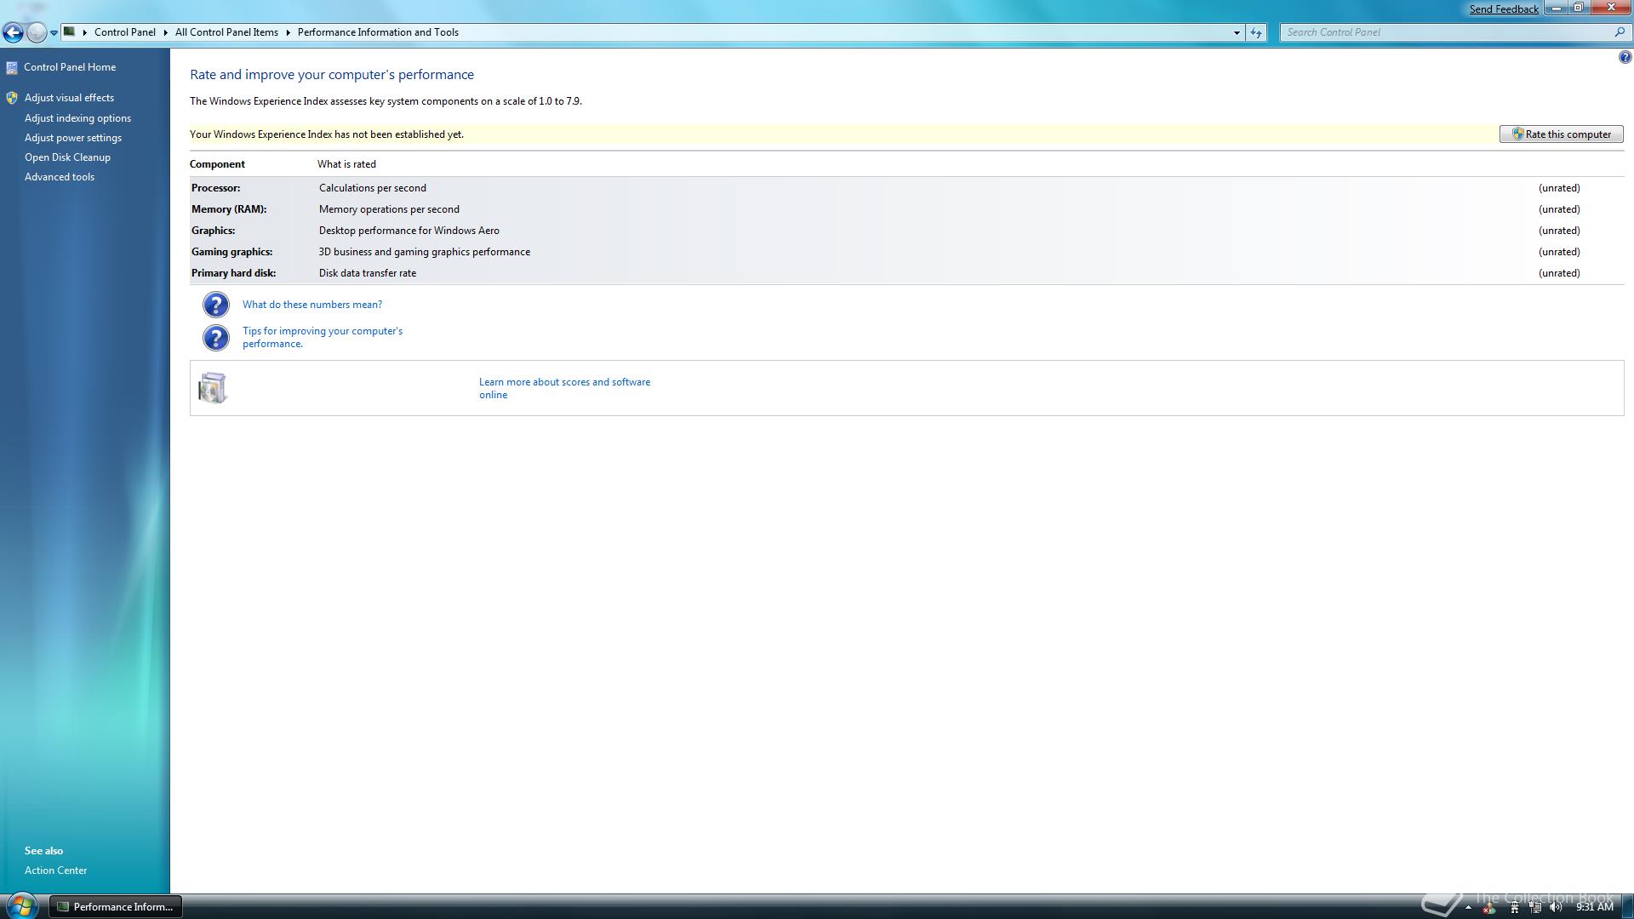Show hidden tray icons arrow

coord(1468,907)
